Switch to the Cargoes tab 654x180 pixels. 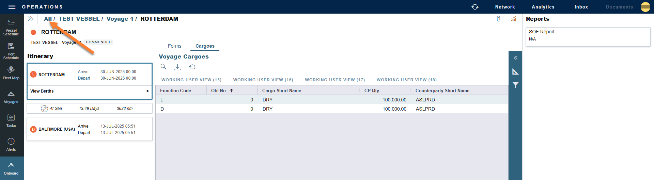point(205,46)
